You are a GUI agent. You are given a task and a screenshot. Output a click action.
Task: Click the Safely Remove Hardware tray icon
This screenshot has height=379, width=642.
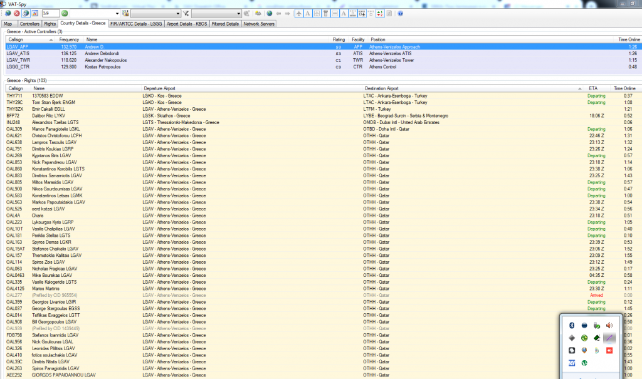point(597,325)
